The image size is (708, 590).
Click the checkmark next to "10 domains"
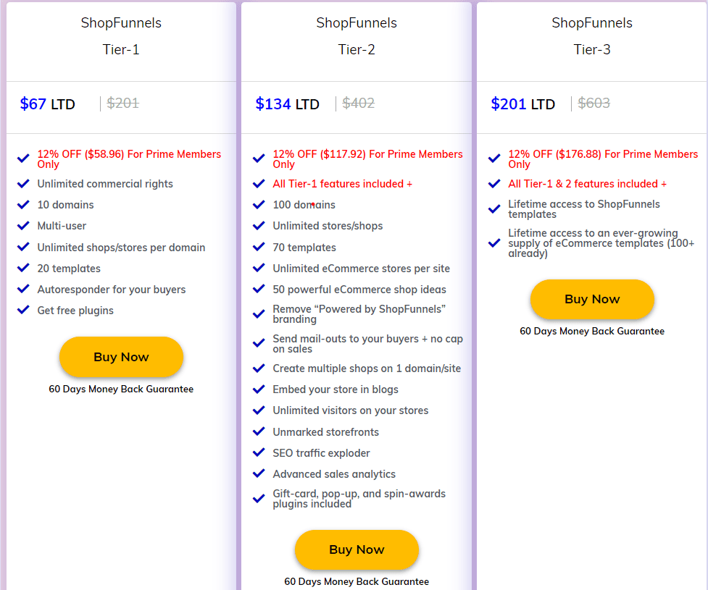(22, 205)
